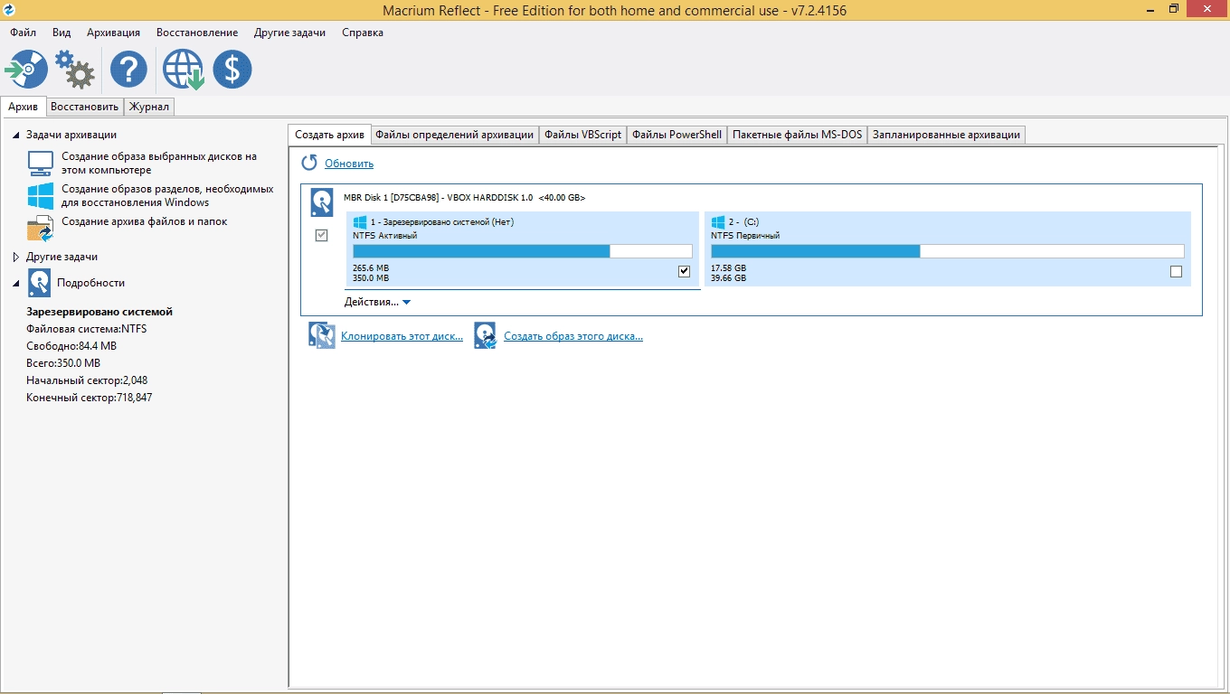Click partition 2 (C:) usage bar
This screenshot has width=1230, height=694.
click(x=948, y=251)
